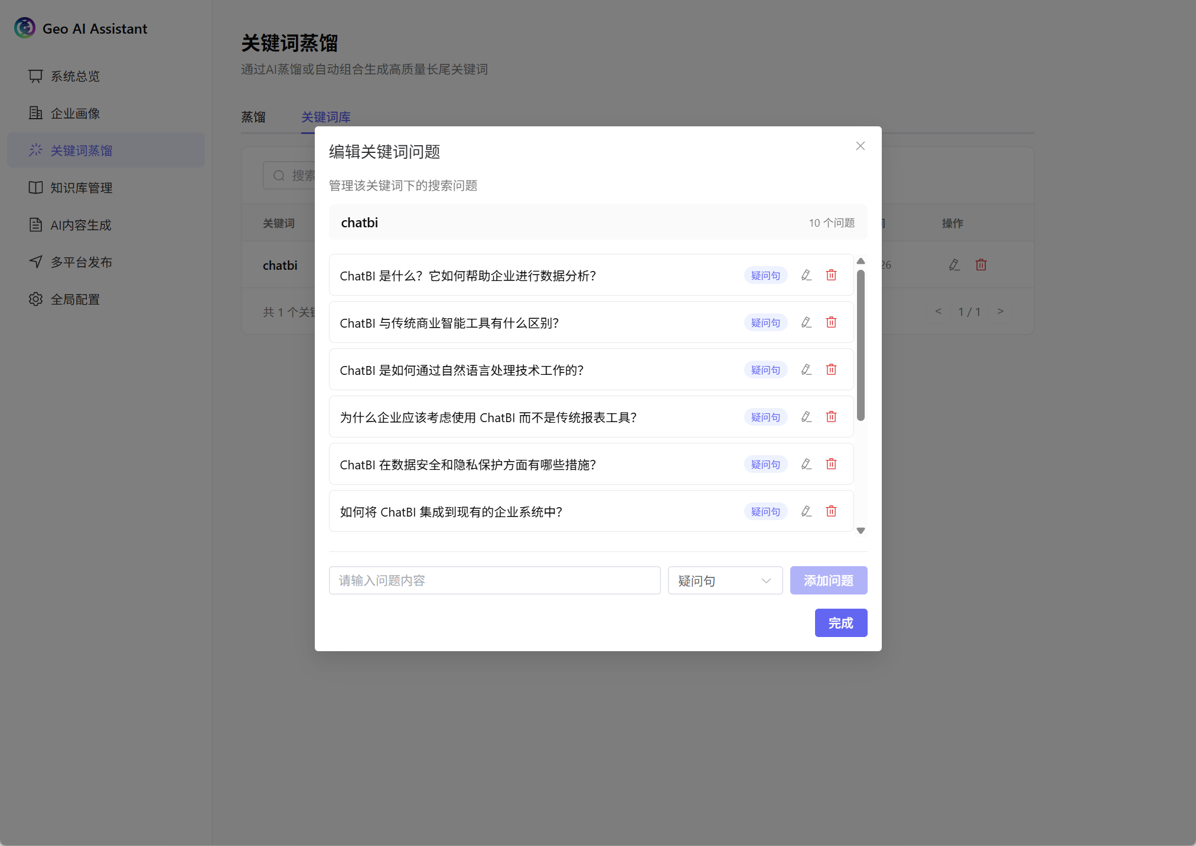Click the 疑问句 tag on 'ChatBI 与传统商业智能' question
Image resolution: width=1196 pixels, height=846 pixels.
pos(765,323)
